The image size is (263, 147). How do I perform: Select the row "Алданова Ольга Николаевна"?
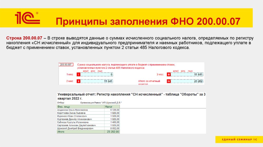click(88, 110)
